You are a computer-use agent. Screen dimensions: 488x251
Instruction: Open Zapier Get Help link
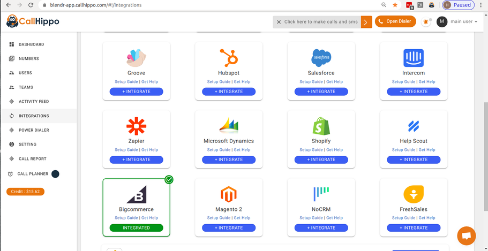pyautogui.click(x=149, y=150)
